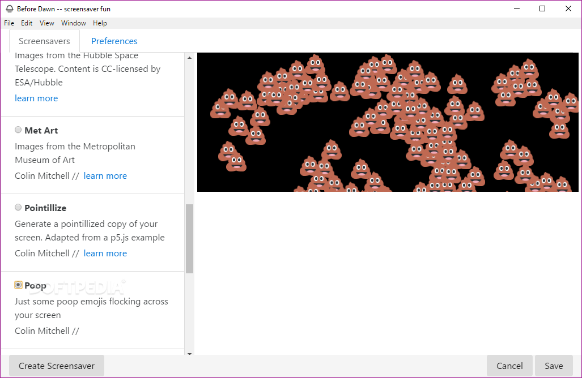582x378 pixels.
Task: Maximize the Before Dawn window
Action: click(542, 8)
